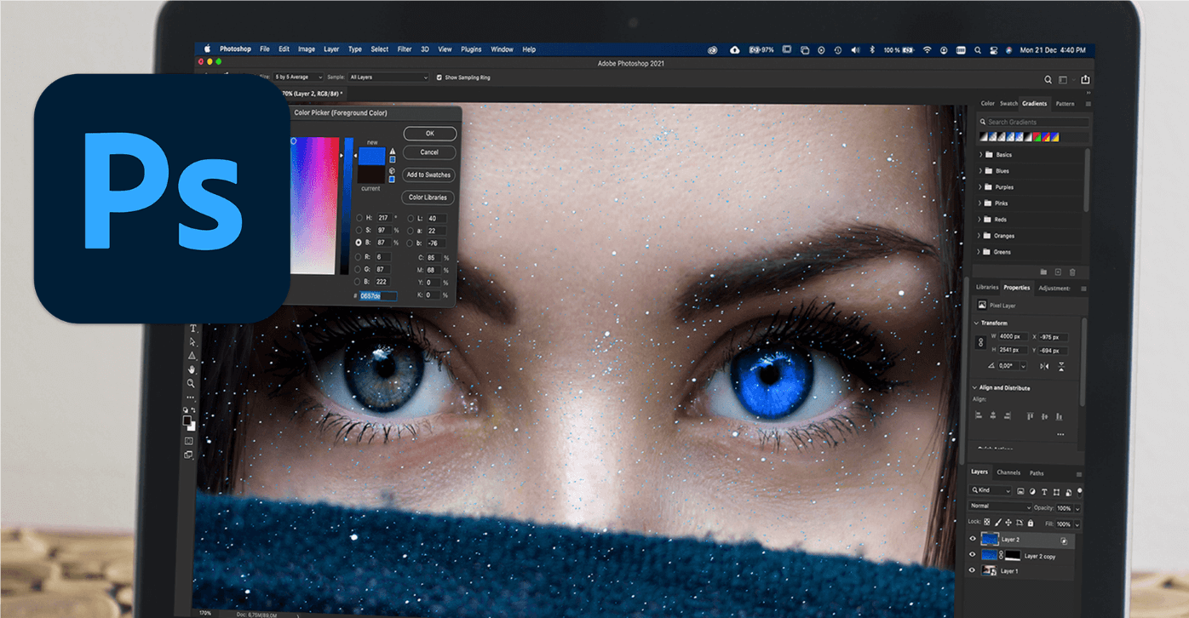Select the H radio button in Color Picker
The image size is (1189, 618).
(x=358, y=218)
